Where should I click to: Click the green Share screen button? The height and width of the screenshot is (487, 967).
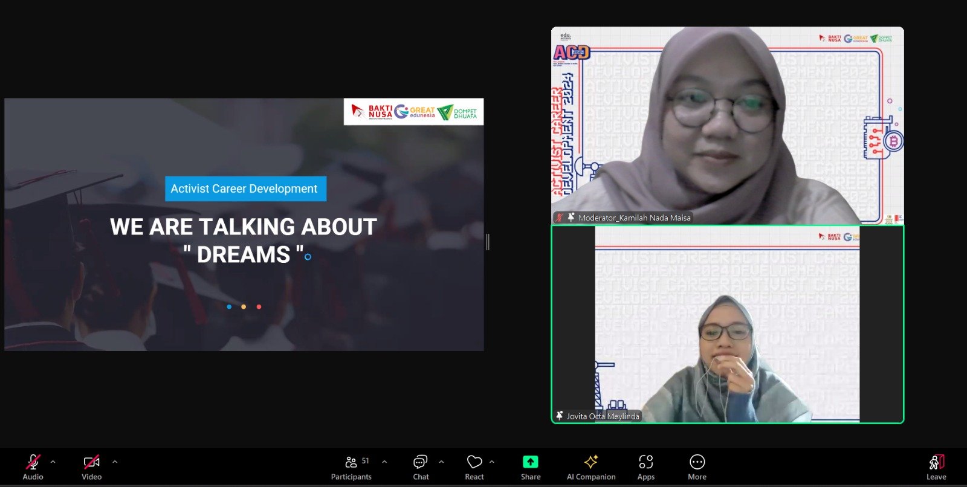point(530,467)
